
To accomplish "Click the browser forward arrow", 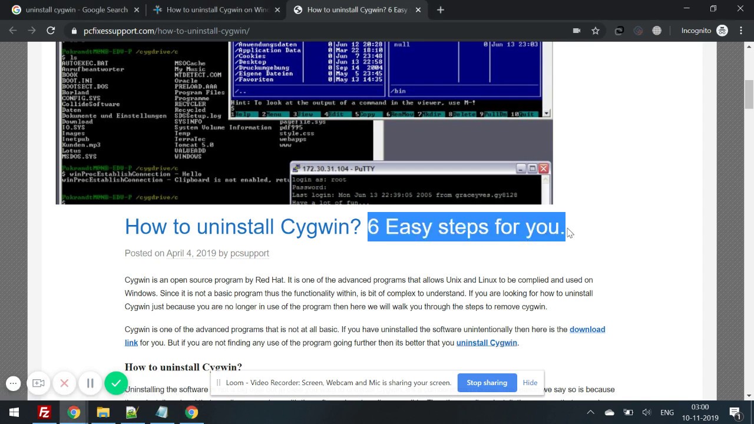I will (x=32, y=31).
